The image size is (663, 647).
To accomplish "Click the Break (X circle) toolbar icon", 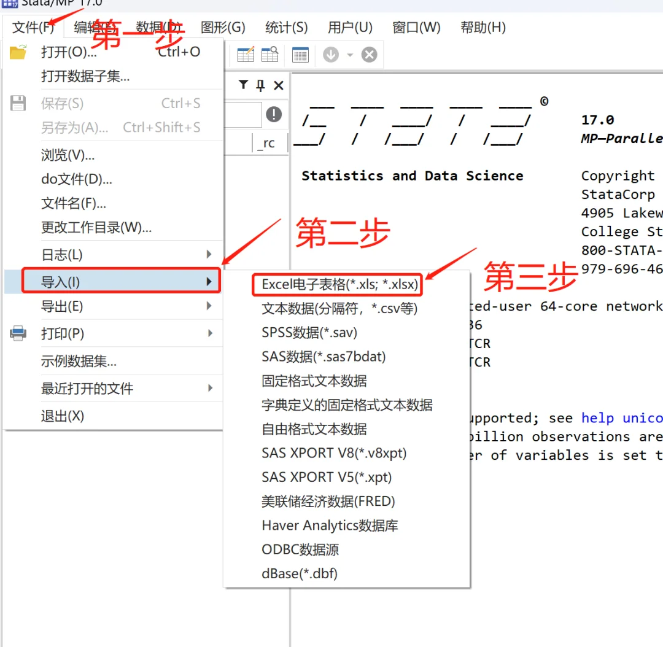I will 369,55.
